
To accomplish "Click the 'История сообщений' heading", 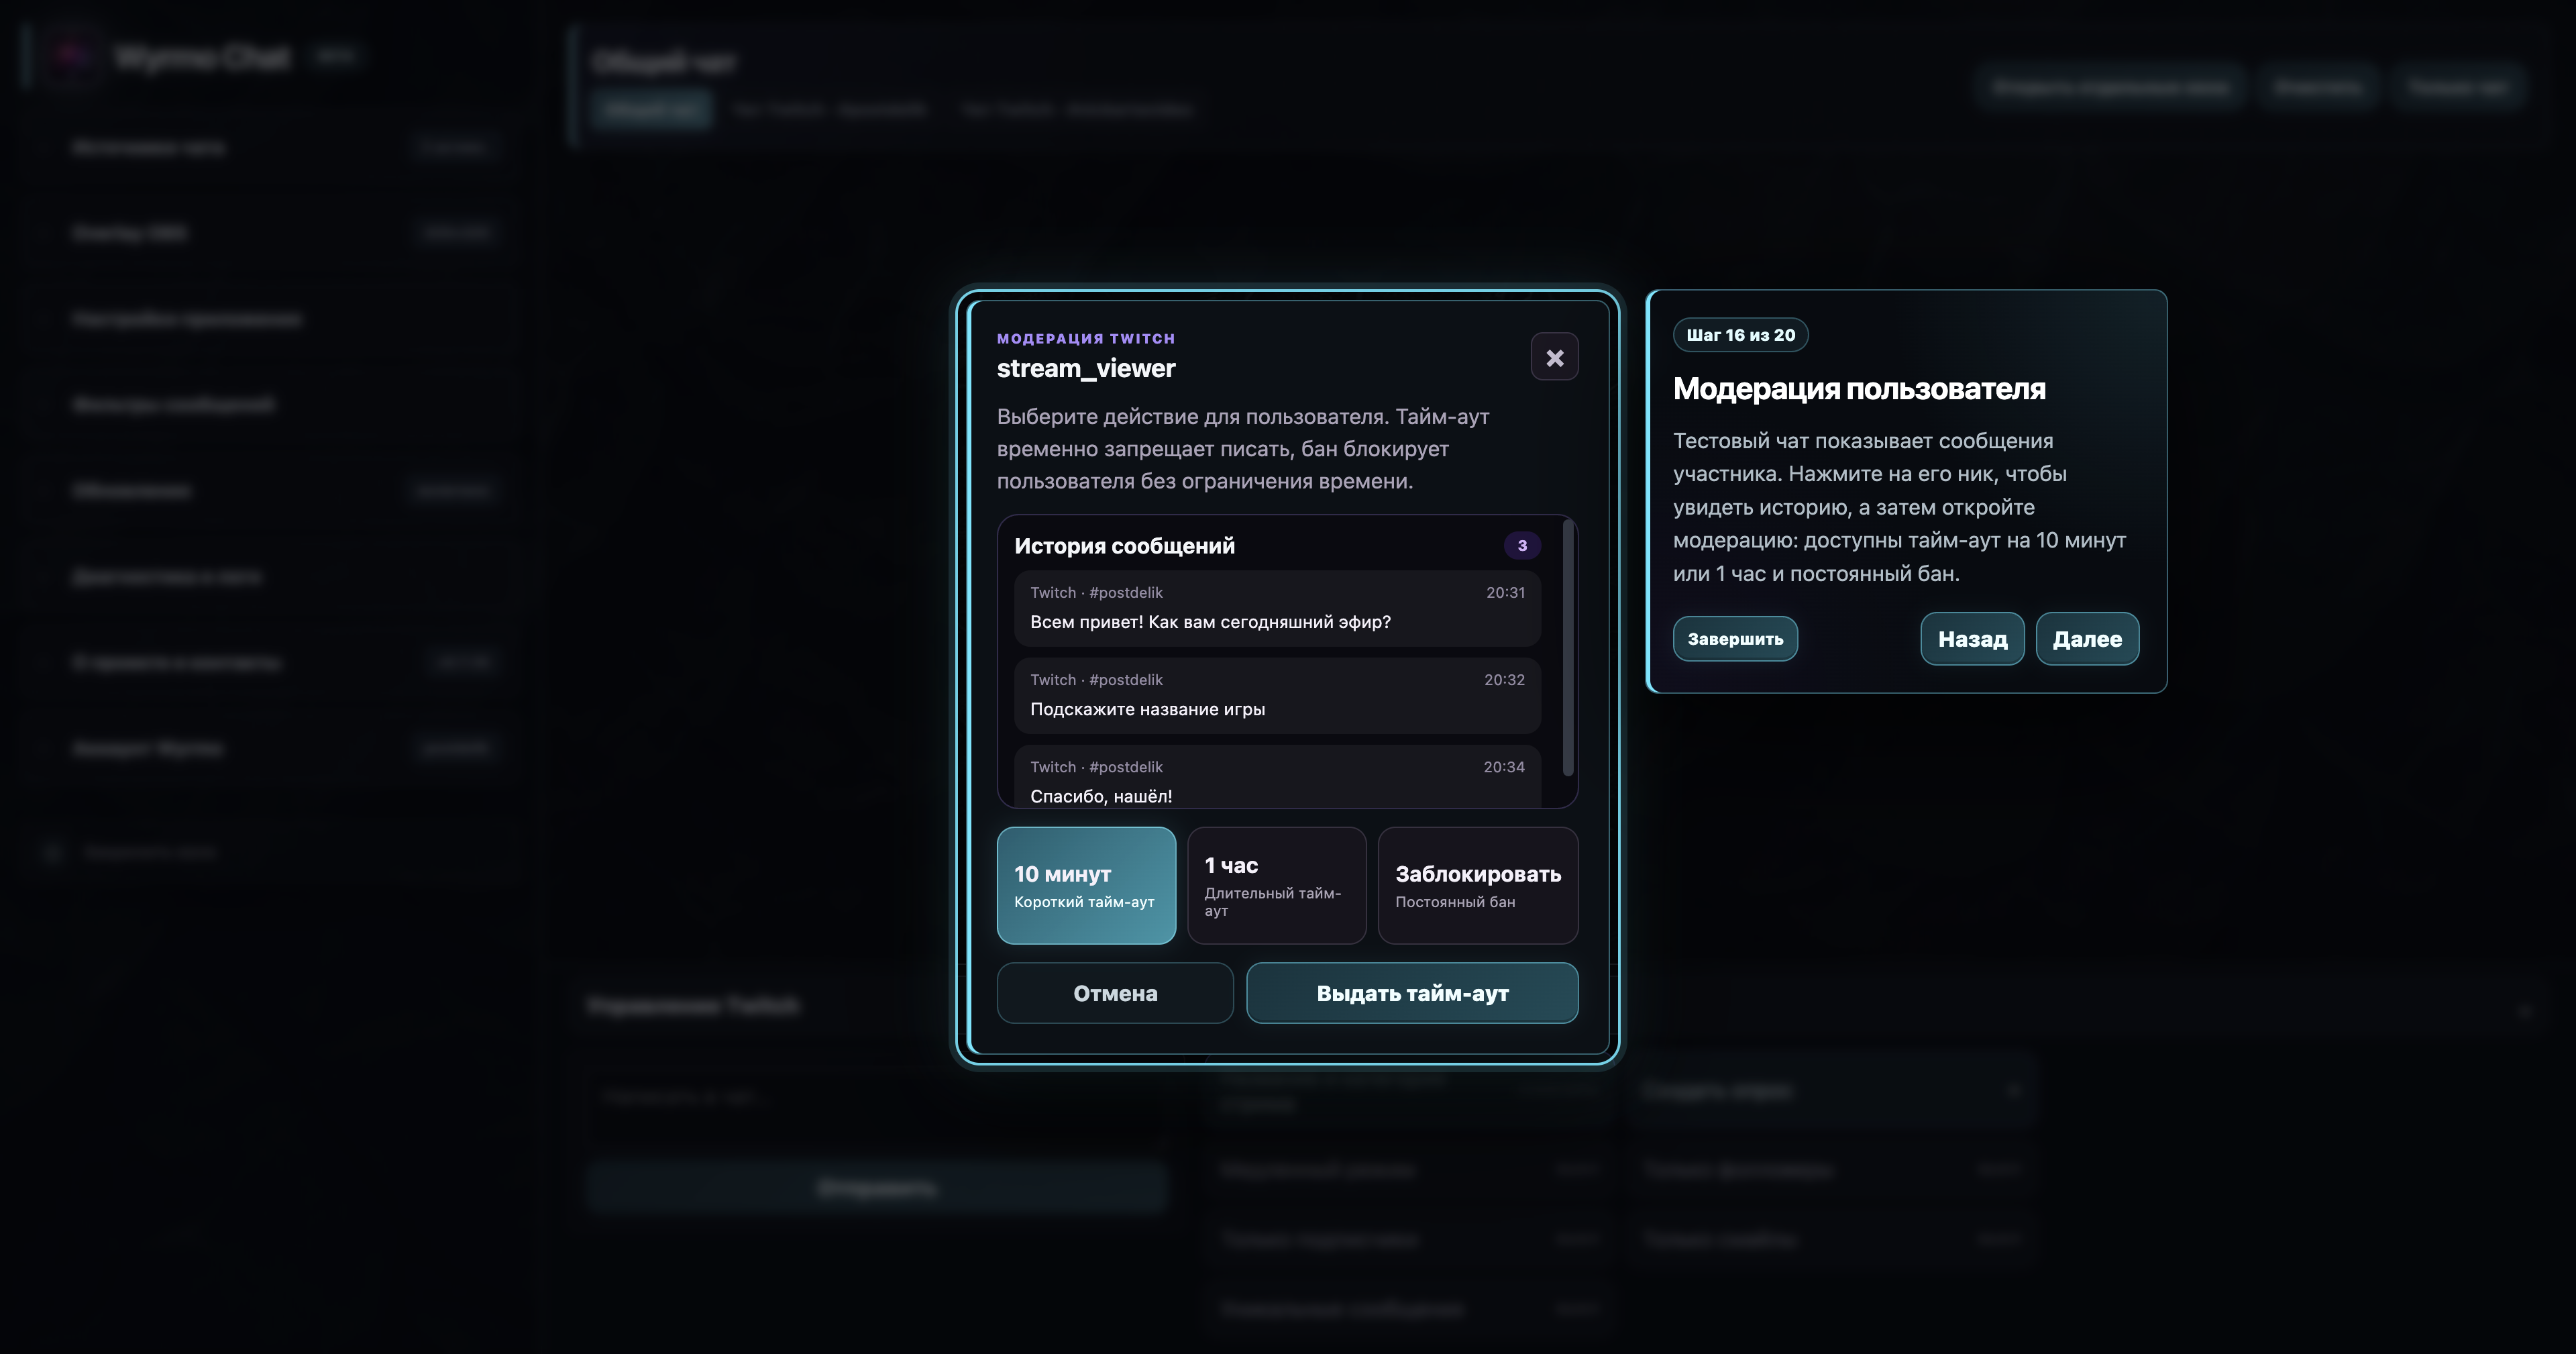I will pos(1124,546).
